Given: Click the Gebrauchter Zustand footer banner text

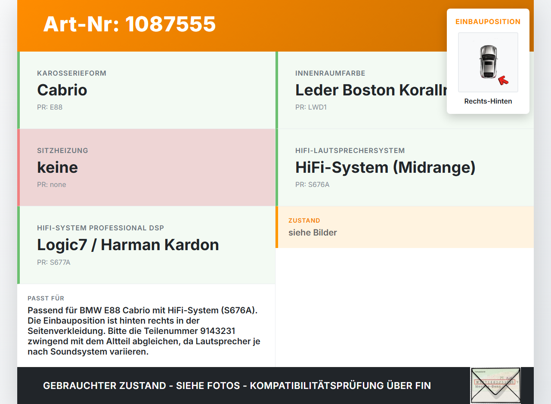Looking at the screenshot, I should pyautogui.click(x=237, y=386).
